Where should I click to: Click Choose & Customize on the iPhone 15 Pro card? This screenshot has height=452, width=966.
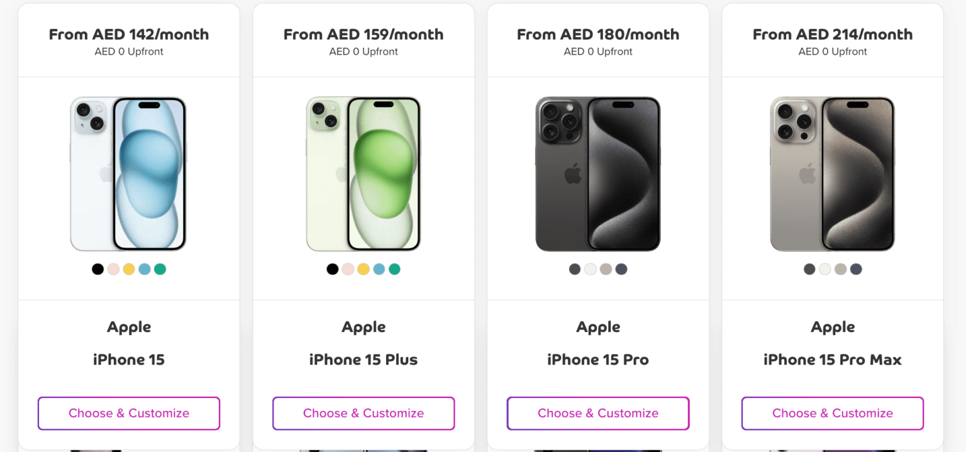point(597,413)
